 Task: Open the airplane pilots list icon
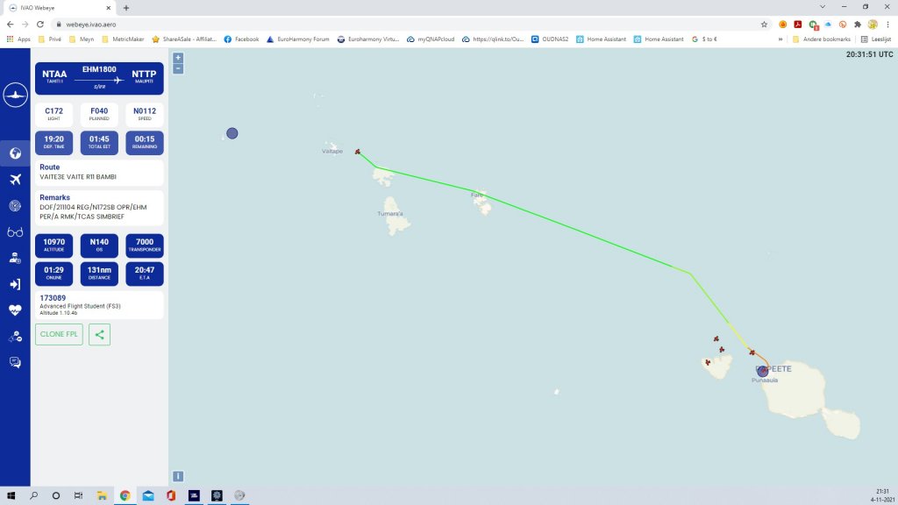coord(15,179)
